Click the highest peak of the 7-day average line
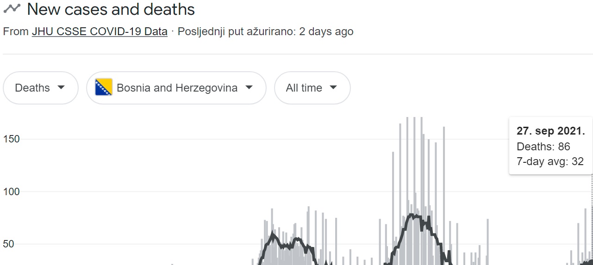The width and height of the screenshot is (593, 265). click(x=412, y=215)
